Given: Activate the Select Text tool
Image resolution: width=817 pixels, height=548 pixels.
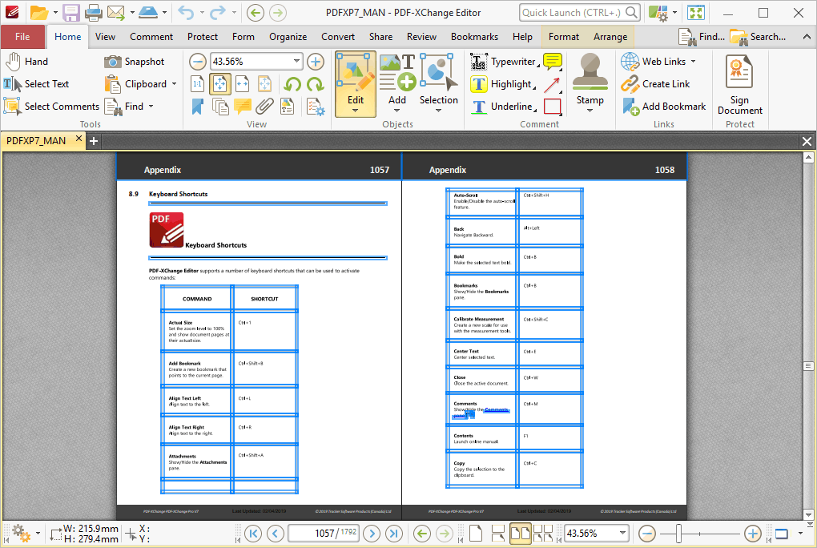Looking at the screenshot, I should 37,84.
